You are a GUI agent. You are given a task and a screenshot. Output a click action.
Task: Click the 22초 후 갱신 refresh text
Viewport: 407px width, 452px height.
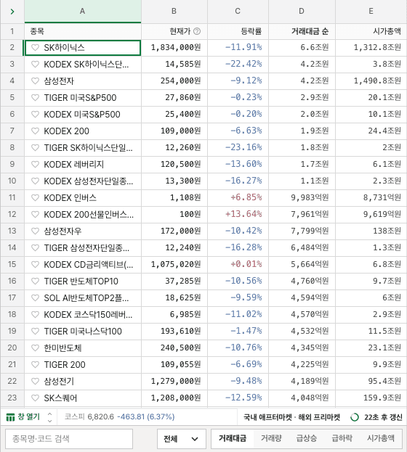[383, 417]
